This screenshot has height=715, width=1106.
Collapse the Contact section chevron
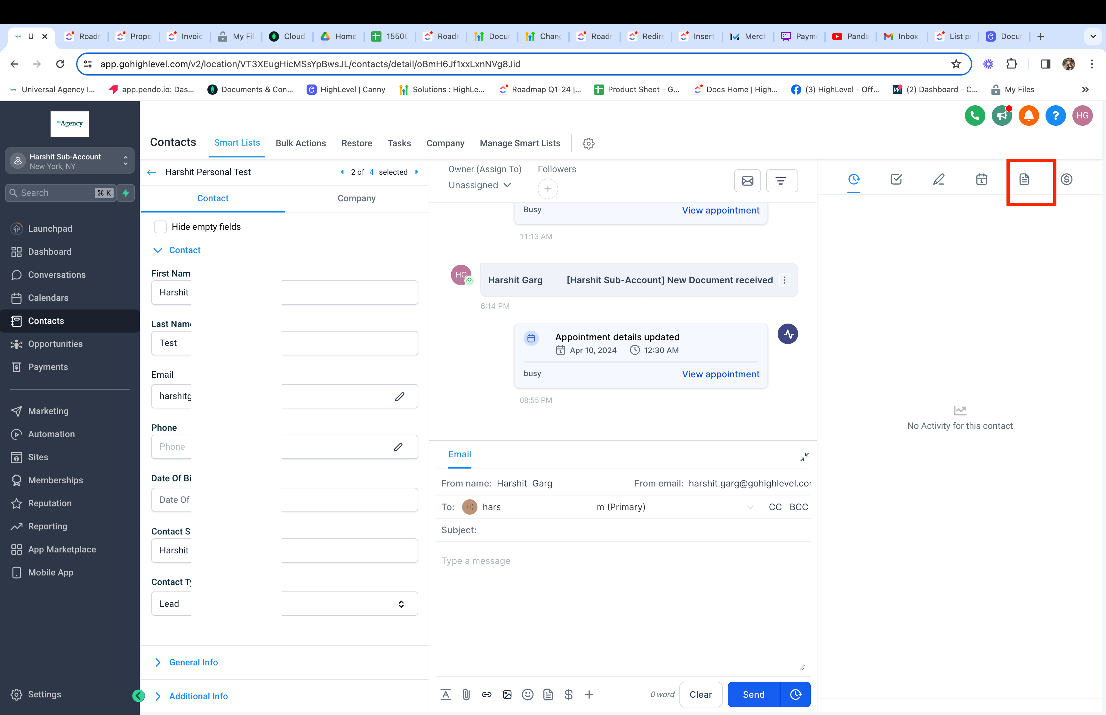158,250
